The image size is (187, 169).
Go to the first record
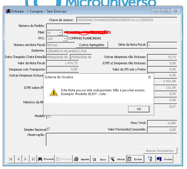[x=11, y=159]
